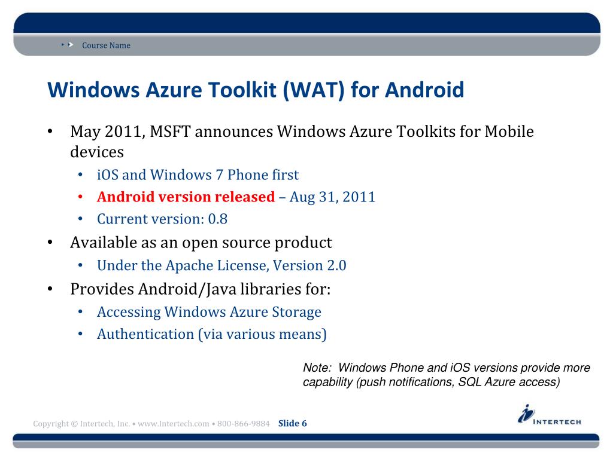Image resolution: width=613 pixels, height=459 pixels.
Task: Click the date 'Aug 31, 2011'
Action: click(332, 197)
